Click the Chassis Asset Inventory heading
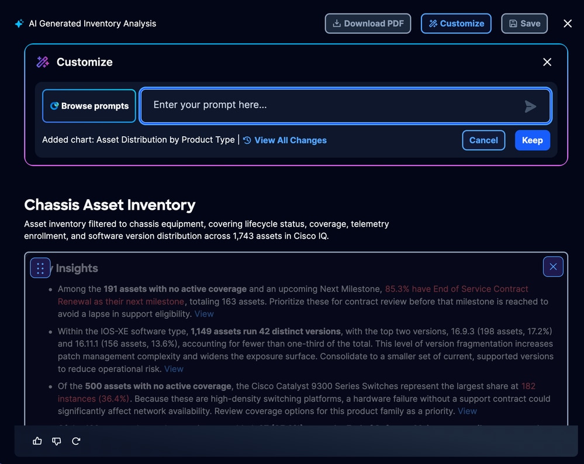 110,205
